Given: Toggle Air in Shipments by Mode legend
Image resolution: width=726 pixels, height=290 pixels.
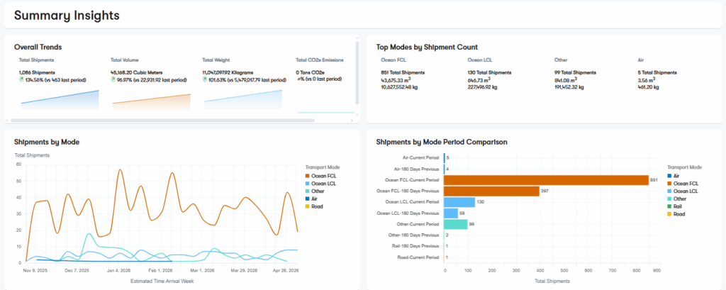Looking at the screenshot, I should [312, 199].
